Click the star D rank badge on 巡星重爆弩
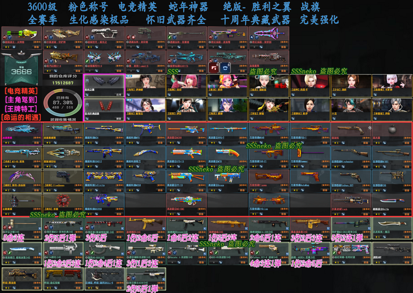The image size is (413, 293). click(48, 143)
